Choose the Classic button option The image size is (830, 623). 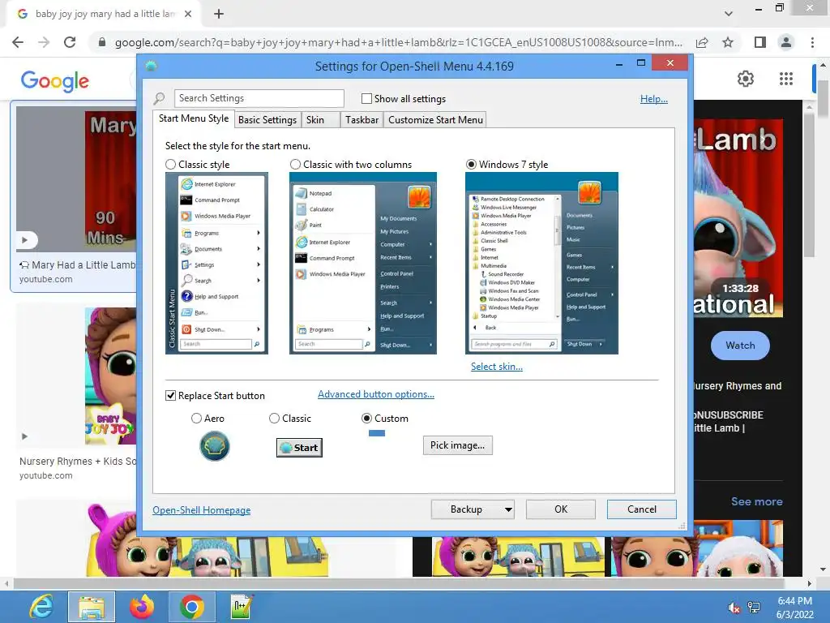pyautogui.click(x=274, y=419)
